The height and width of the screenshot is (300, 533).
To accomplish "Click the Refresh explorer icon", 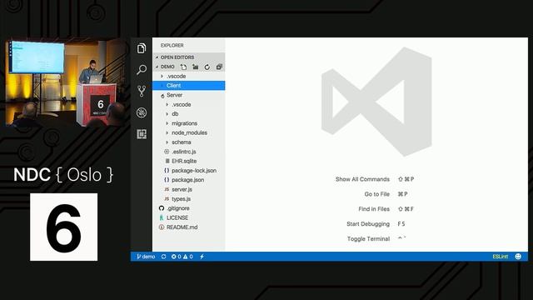I will pyautogui.click(x=207, y=67).
